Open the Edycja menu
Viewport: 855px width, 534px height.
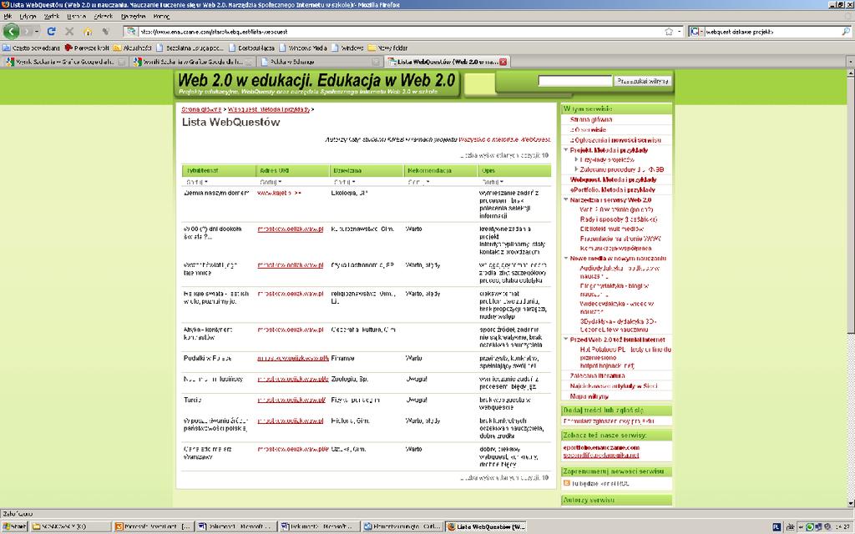28,17
